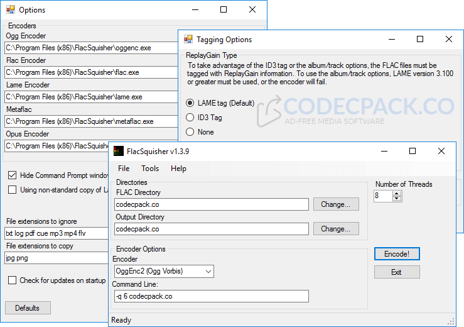Click Change button for FLAC Directory
Image resolution: width=464 pixels, height=327 pixels.
click(x=335, y=204)
